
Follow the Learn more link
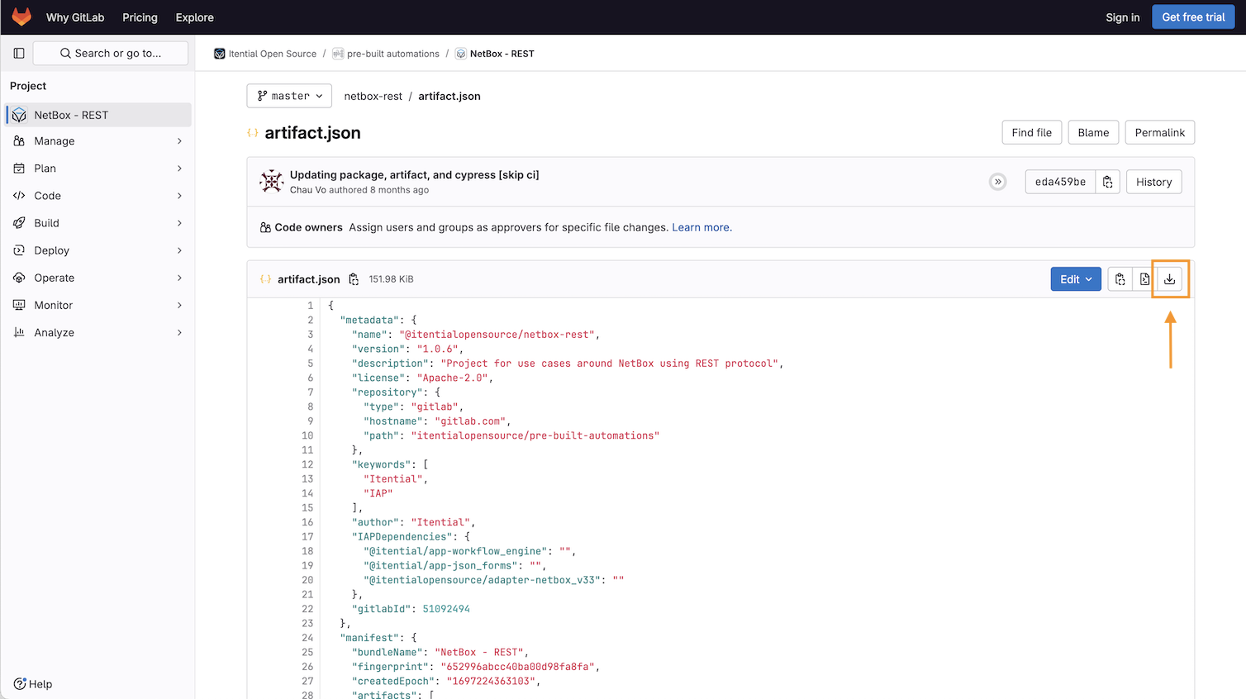pos(701,227)
